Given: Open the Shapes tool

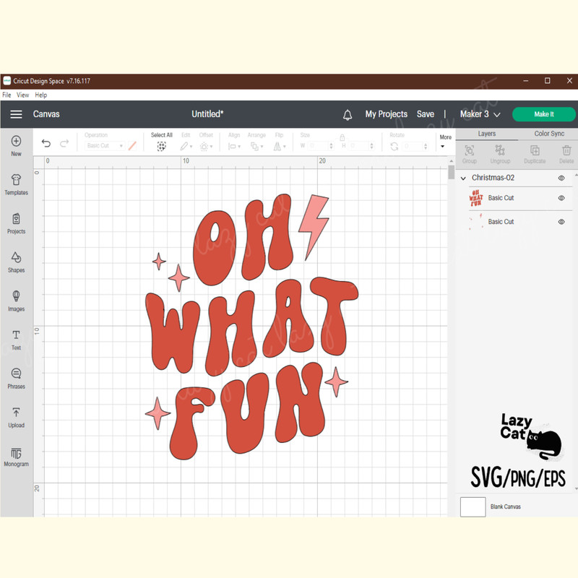Looking at the screenshot, I should (x=16, y=262).
